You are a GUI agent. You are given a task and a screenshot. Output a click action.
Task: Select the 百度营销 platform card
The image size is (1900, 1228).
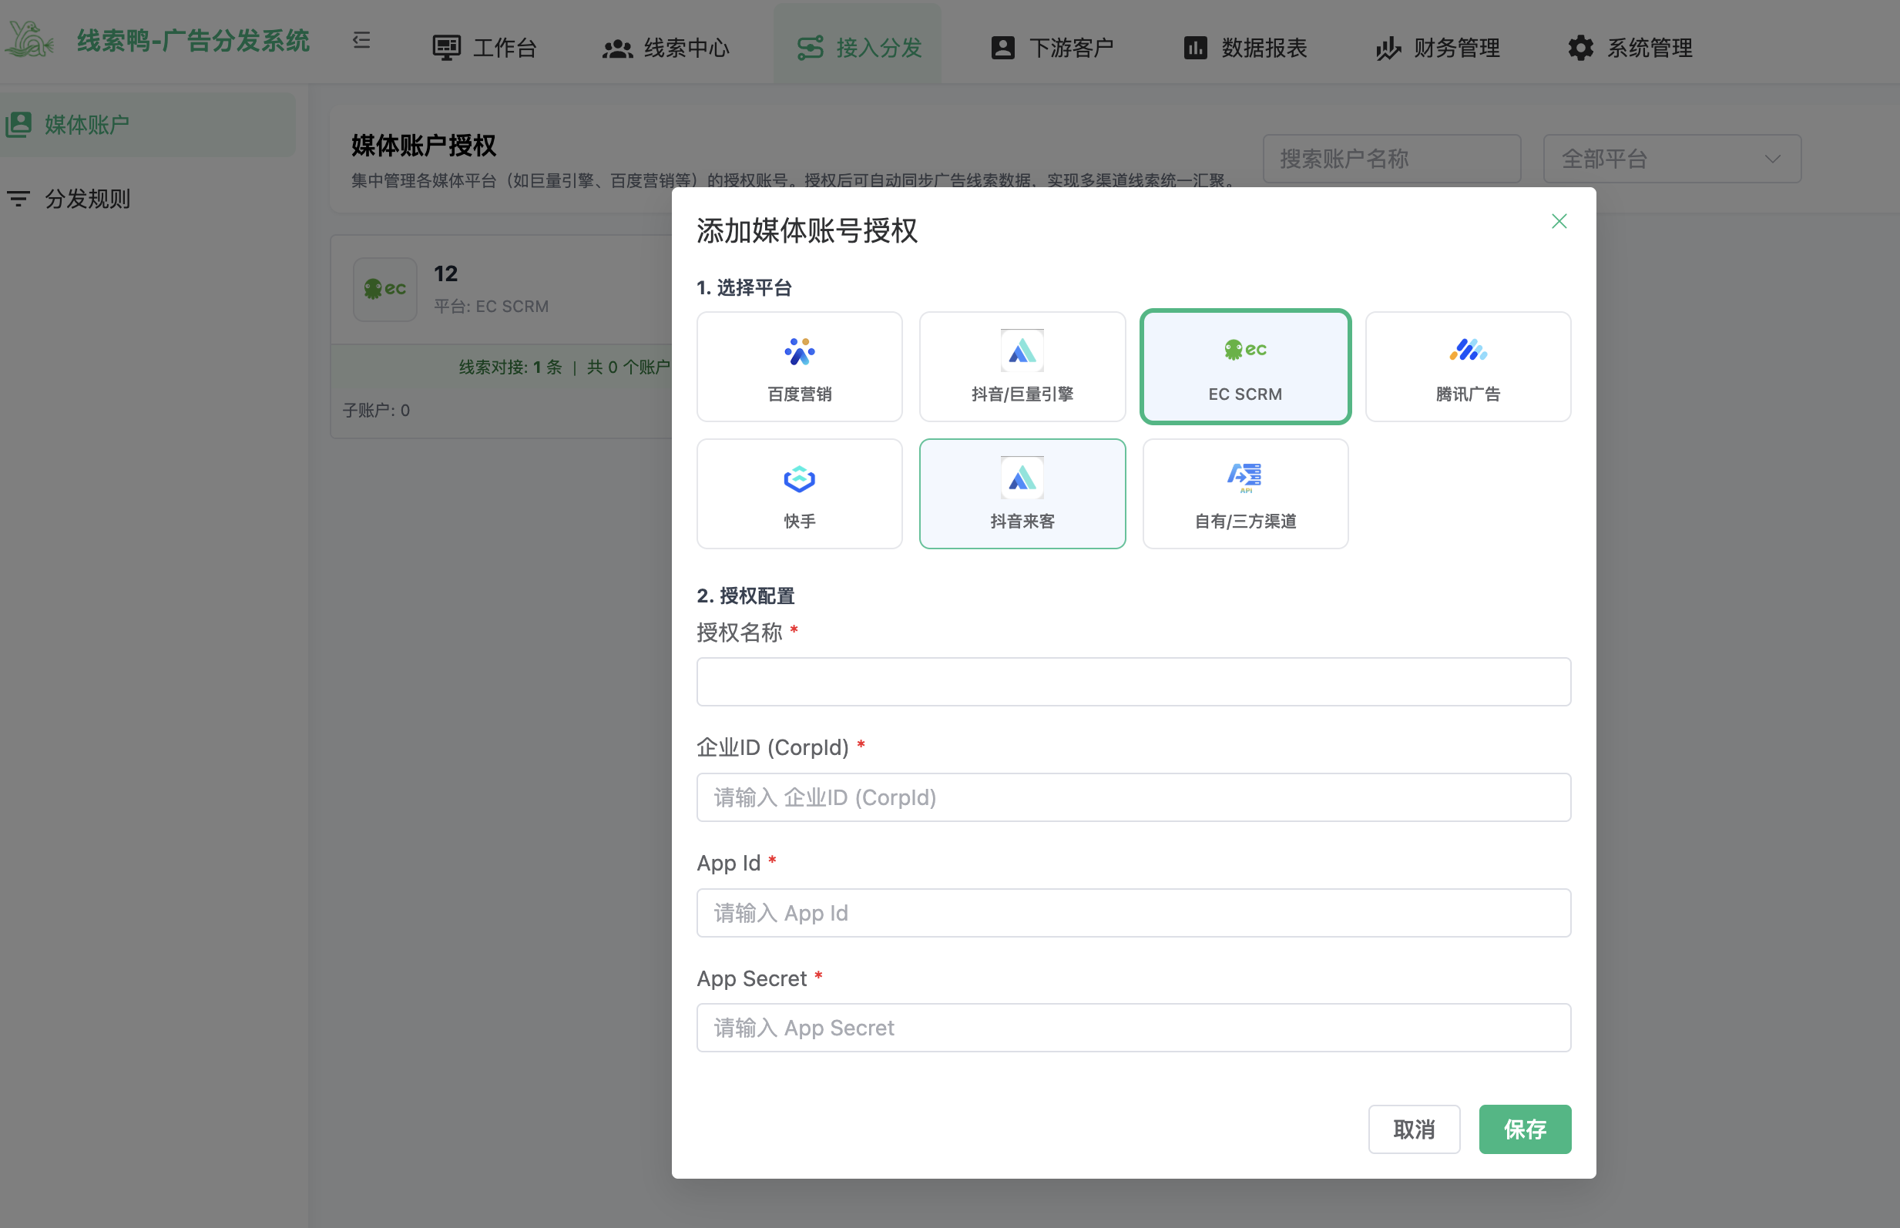(799, 366)
